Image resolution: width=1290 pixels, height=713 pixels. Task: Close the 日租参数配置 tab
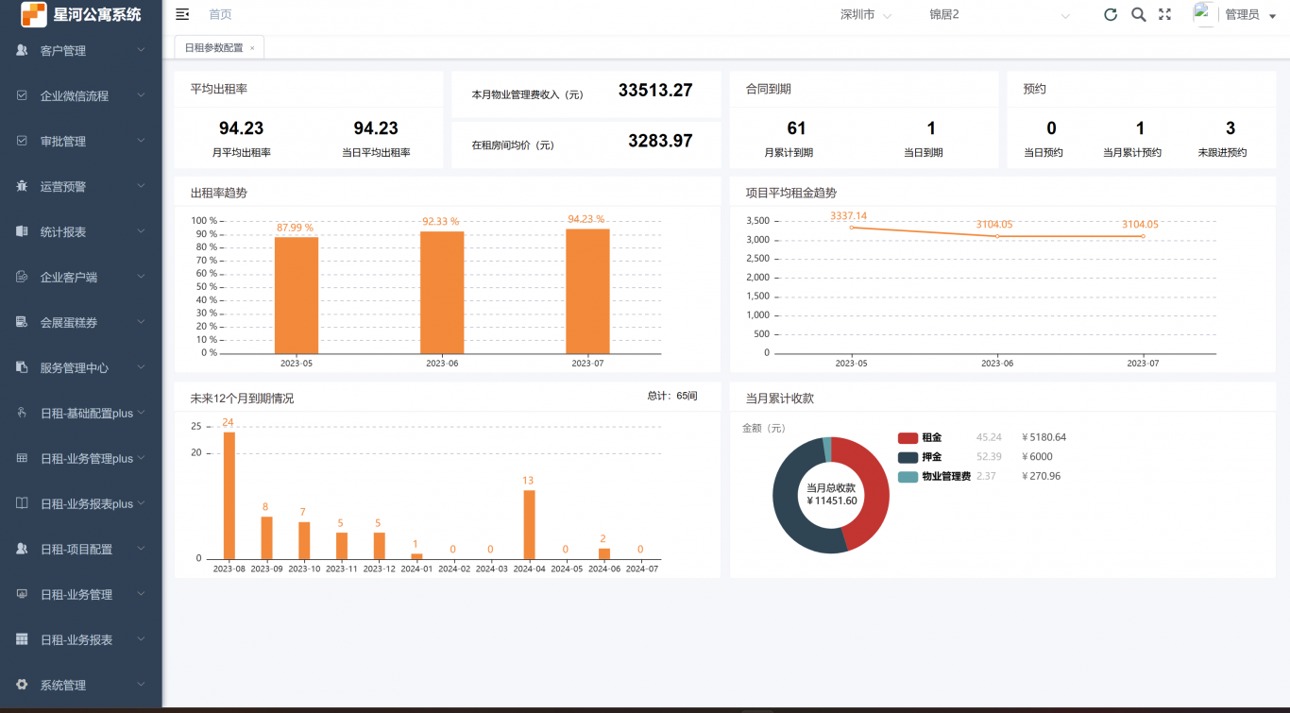pyautogui.click(x=252, y=48)
